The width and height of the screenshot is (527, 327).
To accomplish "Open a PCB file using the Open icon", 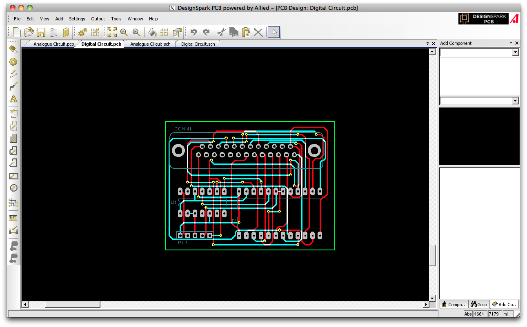I will click(x=29, y=32).
